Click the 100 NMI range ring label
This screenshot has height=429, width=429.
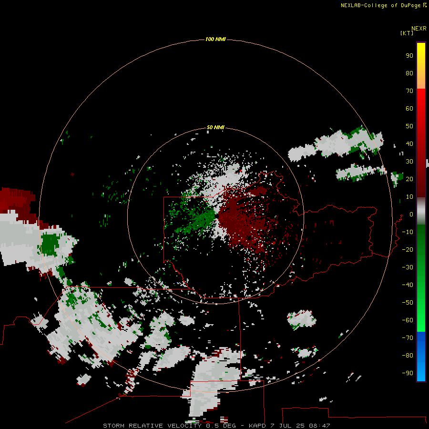click(215, 39)
